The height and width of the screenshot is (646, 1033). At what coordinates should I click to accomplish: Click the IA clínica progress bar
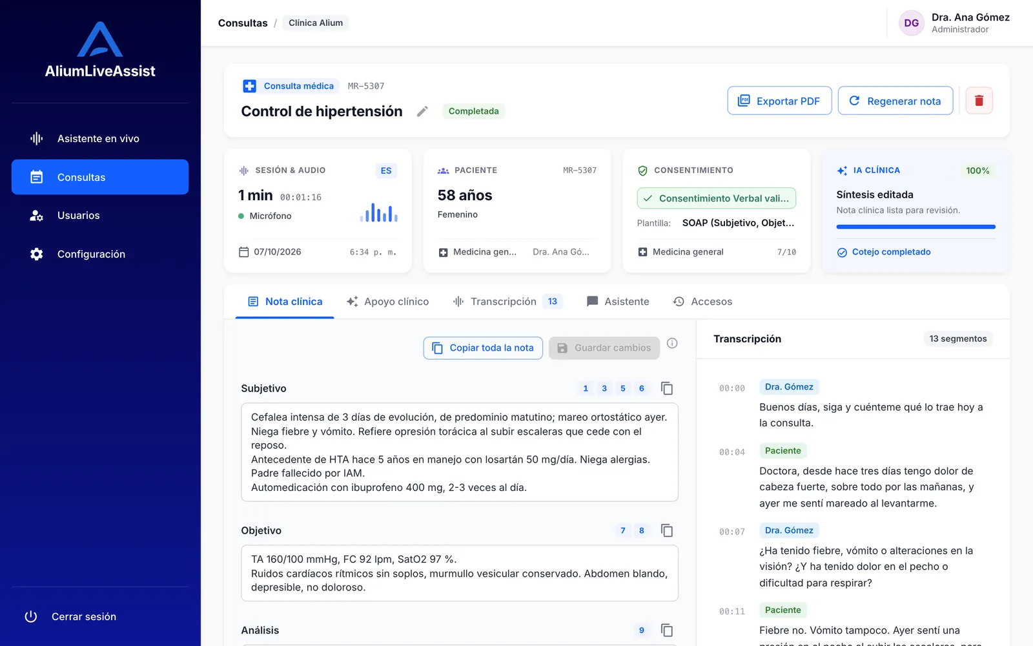[x=915, y=227]
